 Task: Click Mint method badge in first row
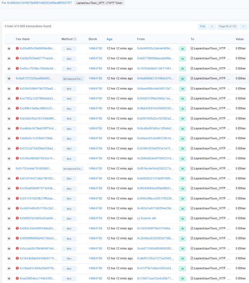click(69, 49)
